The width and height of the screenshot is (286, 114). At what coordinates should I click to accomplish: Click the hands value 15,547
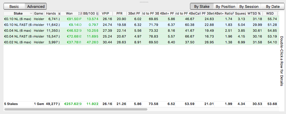[x=52, y=36]
